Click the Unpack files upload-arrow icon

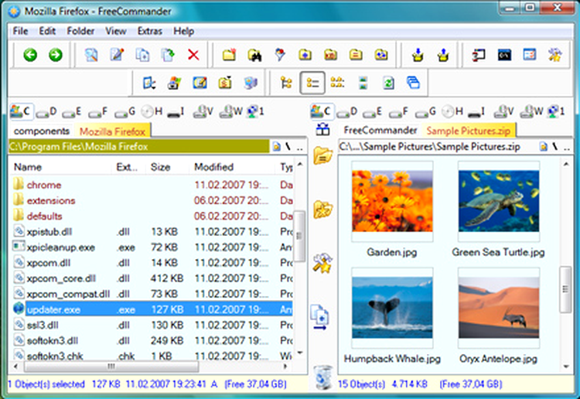click(443, 56)
